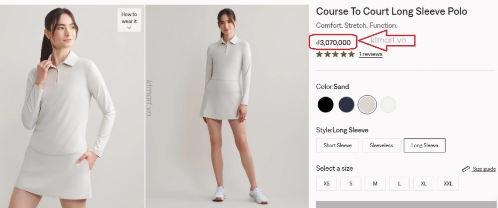Choose size XL
This screenshot has height=208, width=498.
pyautogui.click(x=424, y=184)
